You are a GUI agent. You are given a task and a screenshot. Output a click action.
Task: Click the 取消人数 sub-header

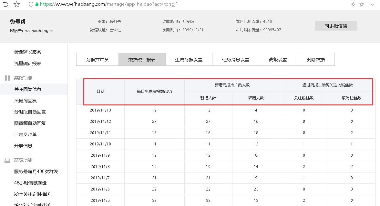coord(256,98)
